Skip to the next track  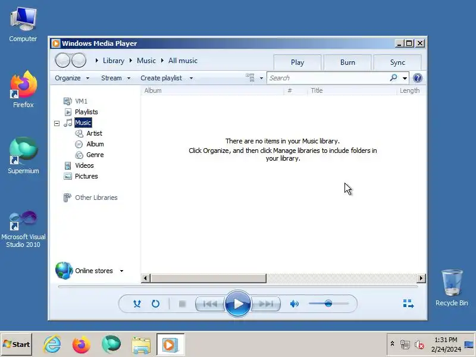point(265,303)
